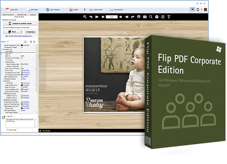Click Apply Changes in the toolbar

[53, 10]
